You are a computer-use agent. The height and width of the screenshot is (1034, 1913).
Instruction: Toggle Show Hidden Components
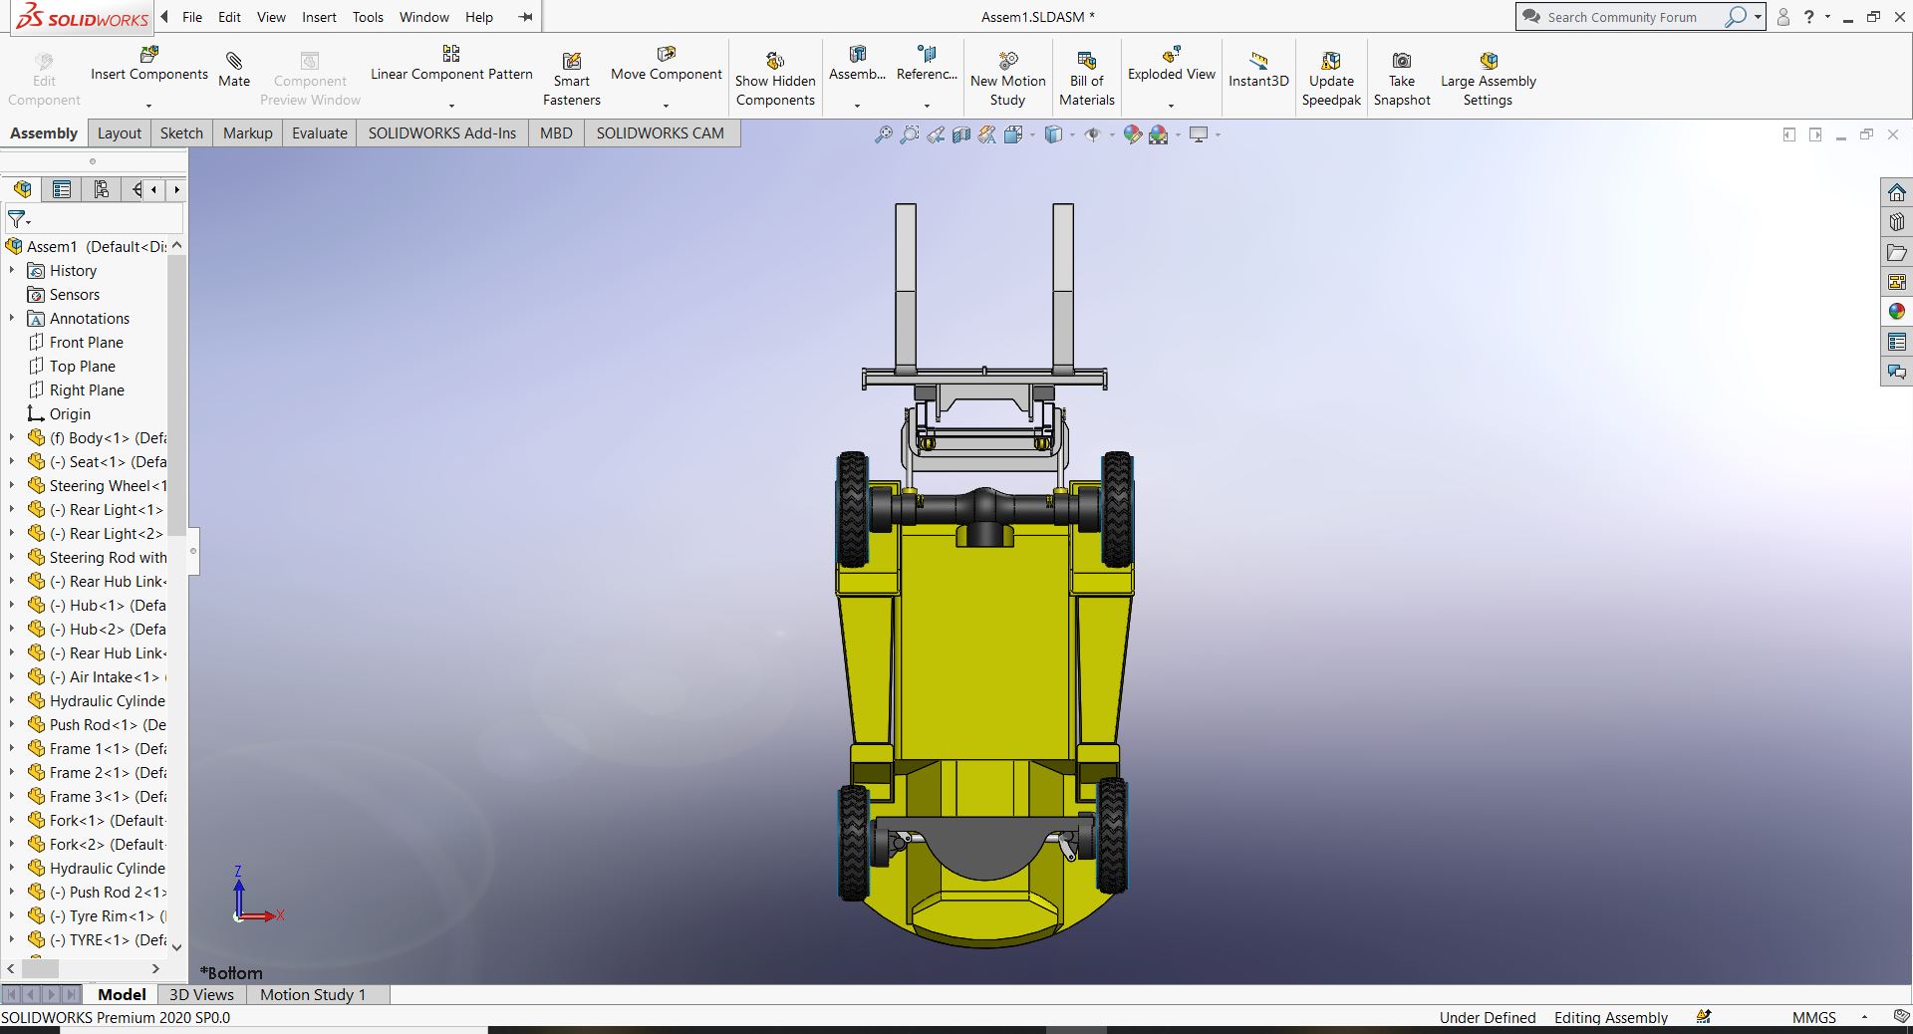point(775,62)
